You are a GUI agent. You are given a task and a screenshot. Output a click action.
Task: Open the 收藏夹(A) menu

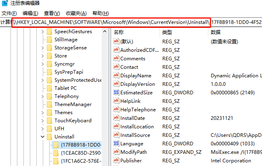(x=76, y=13)
